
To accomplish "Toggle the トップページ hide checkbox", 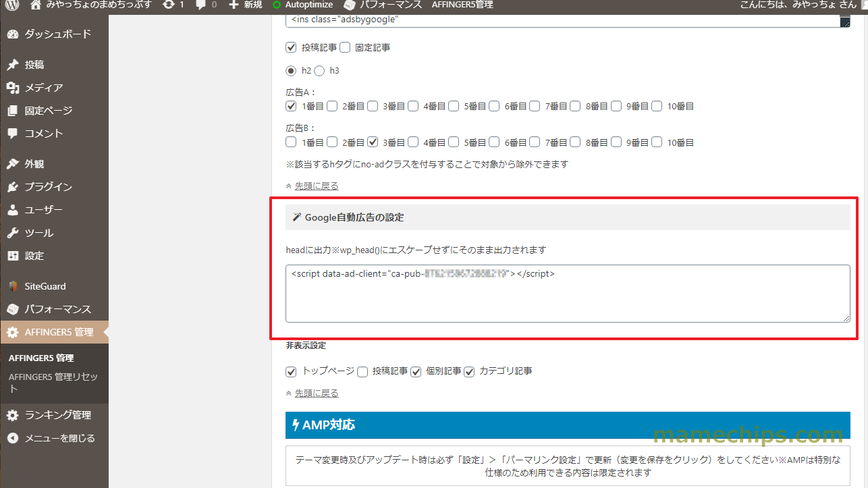I will click(292, 371).
